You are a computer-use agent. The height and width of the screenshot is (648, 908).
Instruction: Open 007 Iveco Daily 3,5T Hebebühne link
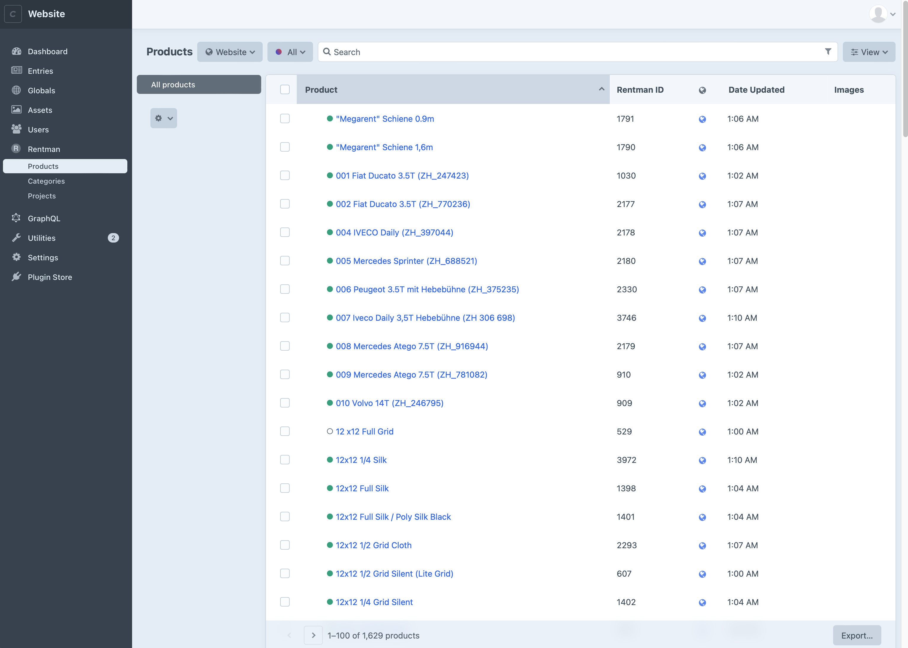tap(425, 317)
